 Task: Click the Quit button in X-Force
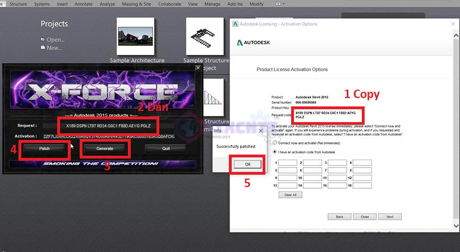click(x=165, y=148)
